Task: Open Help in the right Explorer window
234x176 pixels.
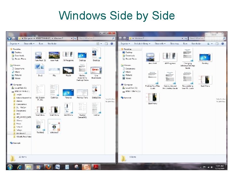Action: 223,44
